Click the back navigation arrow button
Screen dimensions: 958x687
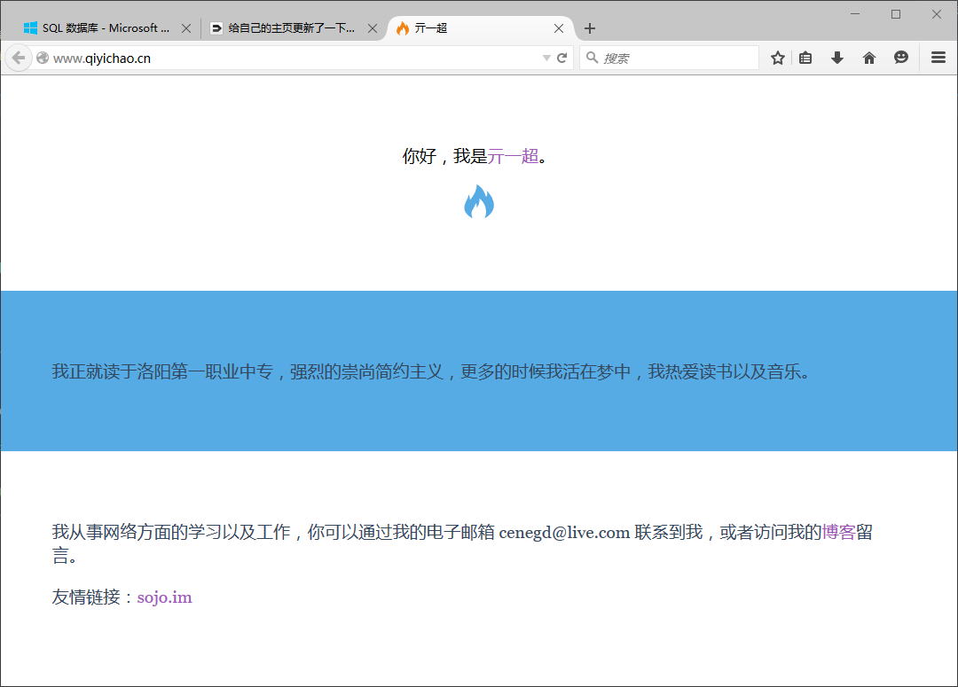[18, 58]
